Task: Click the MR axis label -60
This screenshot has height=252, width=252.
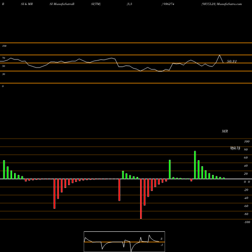Action: (x=246, y=206)
